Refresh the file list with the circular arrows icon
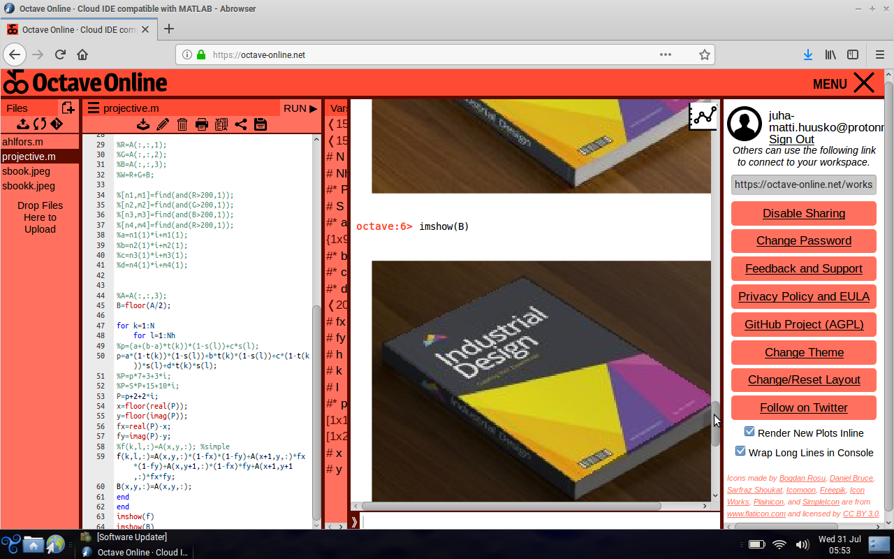The width and height of the screenshot is (894, 559). 40,124
